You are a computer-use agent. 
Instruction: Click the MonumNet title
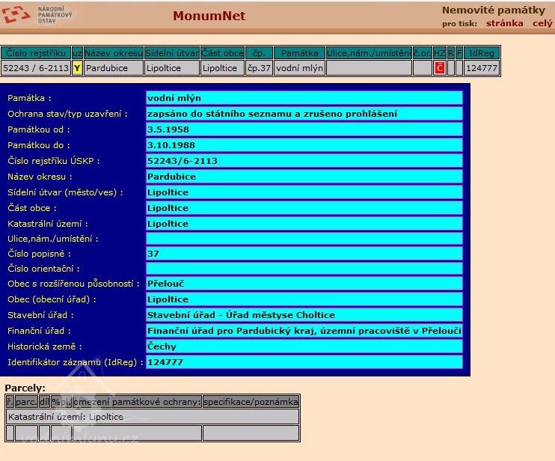pos(209,16)
